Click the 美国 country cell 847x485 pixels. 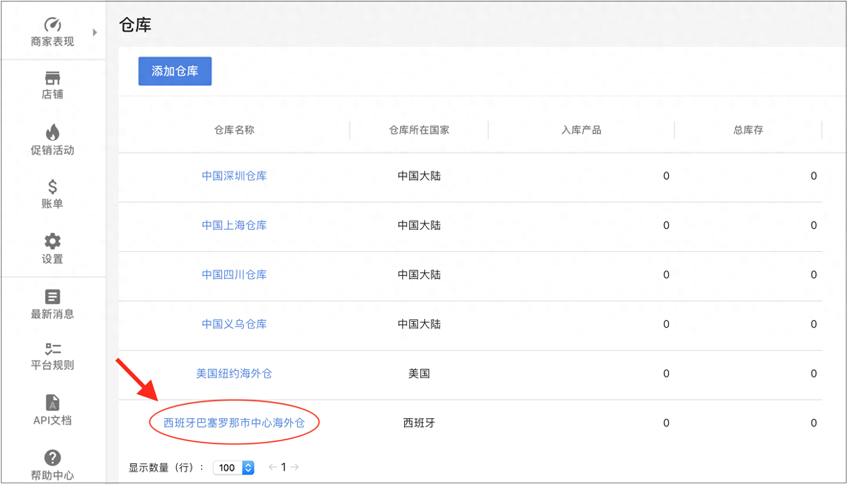pos(419,373)
